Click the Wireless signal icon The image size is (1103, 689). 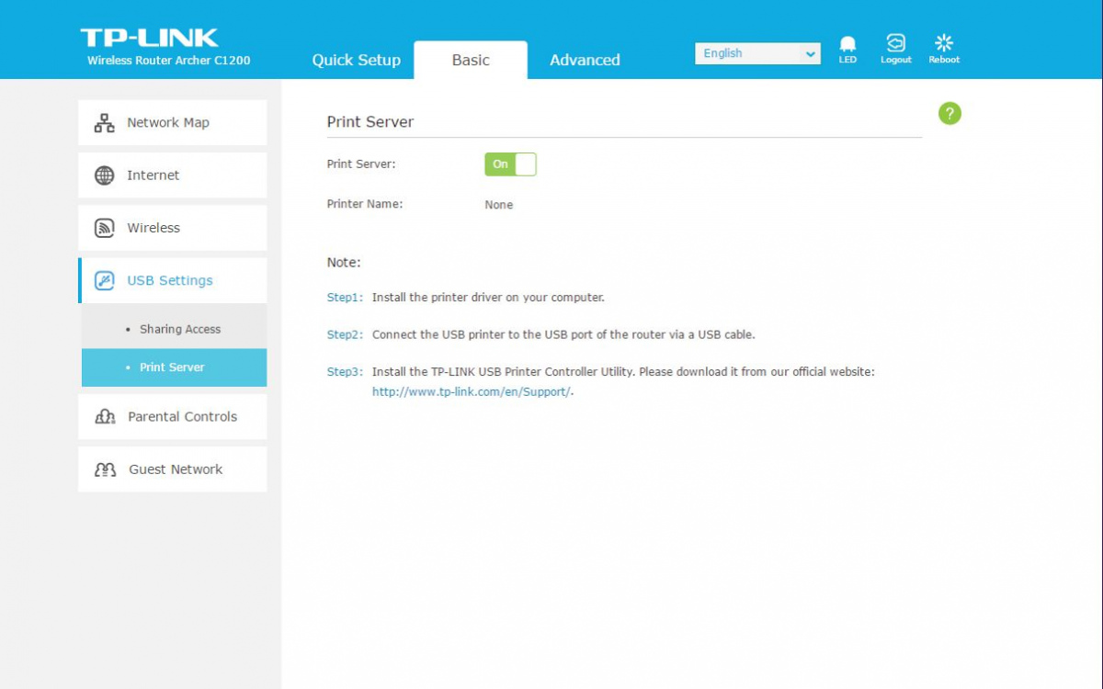[x=105, y=228]
